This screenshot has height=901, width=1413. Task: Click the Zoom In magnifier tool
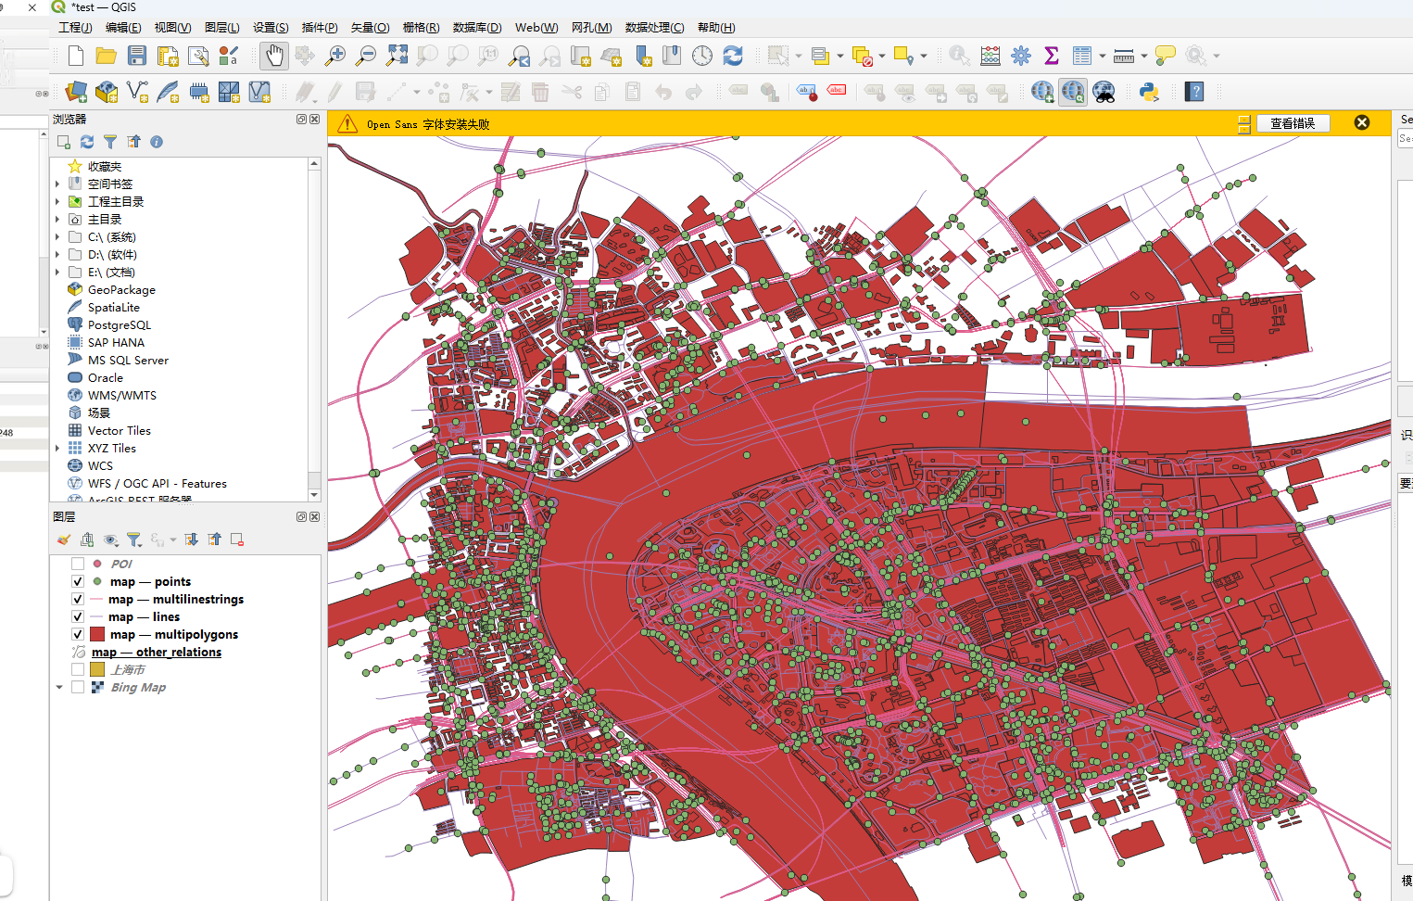335,56
